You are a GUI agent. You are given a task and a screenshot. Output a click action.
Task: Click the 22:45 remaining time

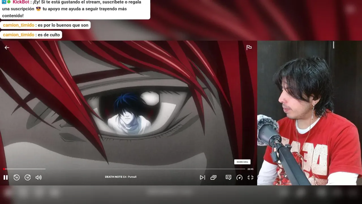tap(250, 169)
